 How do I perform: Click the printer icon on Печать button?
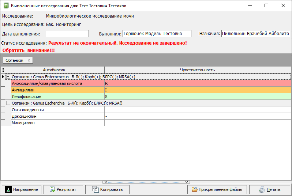[262, 189]
